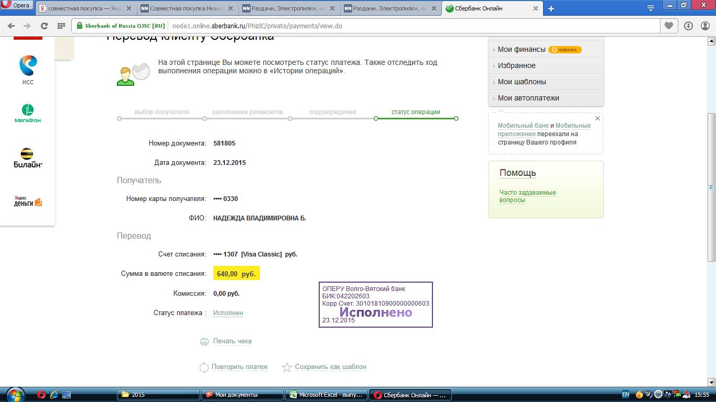The height and width of the screenshot is (402, 716).
Task: Click the Исполнен status link
Action: click(x=228, y=313)
